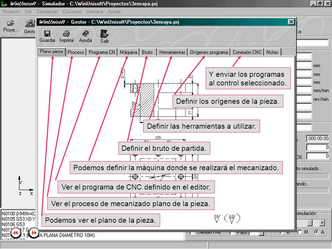Select the Orígenes programa tab

pos(209,52)
